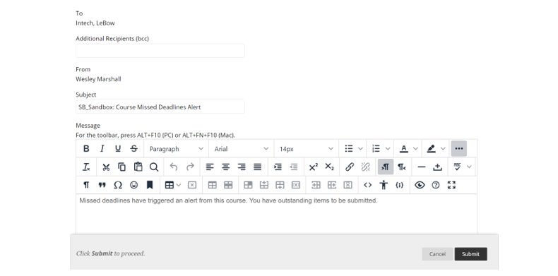Cut the selected text
The height and width of the screenshot is (276, 558).
pos(106,167)
